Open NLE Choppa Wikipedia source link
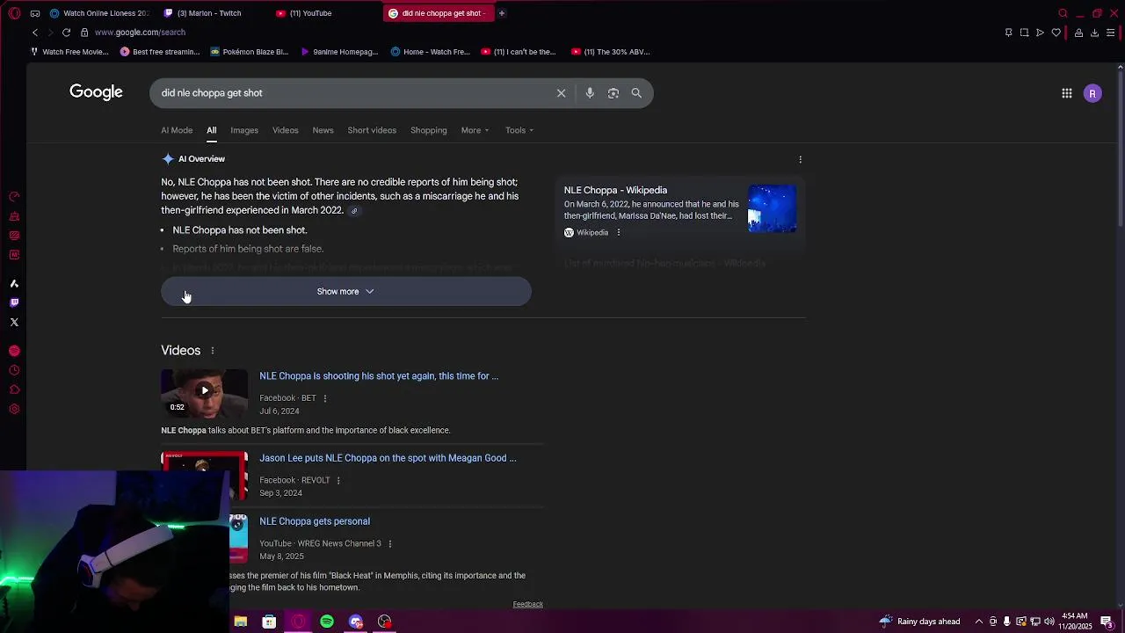The width and height of the screenshot is (1125, 633). (x=615, y=190)
